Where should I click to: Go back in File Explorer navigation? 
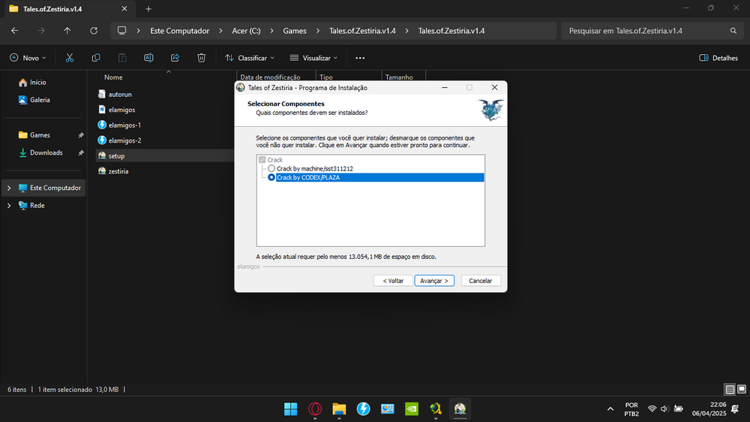[x=15, y=31]
